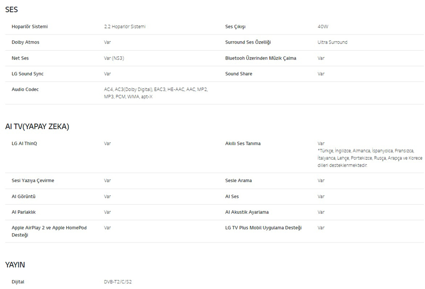This screenshot has height=289, width=425.
Task: Click Sesi Yazıya Çevirme label
Action: coord(33,181)
